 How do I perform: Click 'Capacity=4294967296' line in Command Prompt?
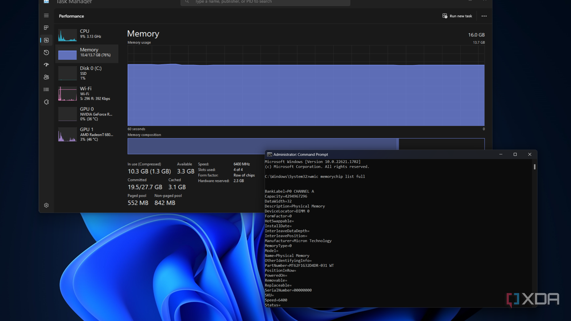[286, 196]
